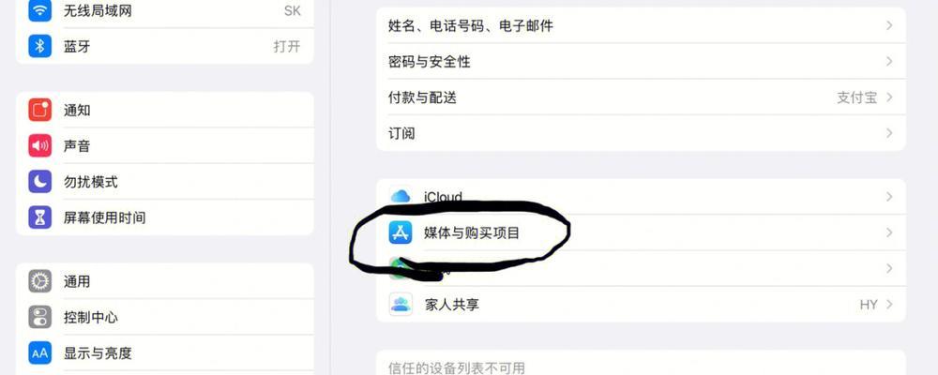The height and width of the screenshot is (375, 938).
Task: Open 屏幕使用时间 hourglass icon
Action: click(40, 217)
